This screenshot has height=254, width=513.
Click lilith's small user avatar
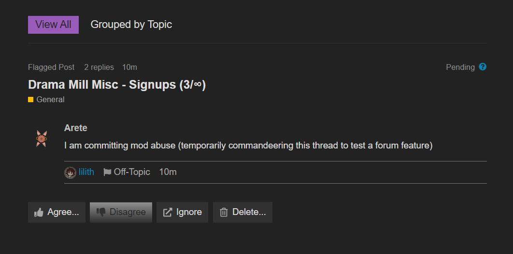70,173
